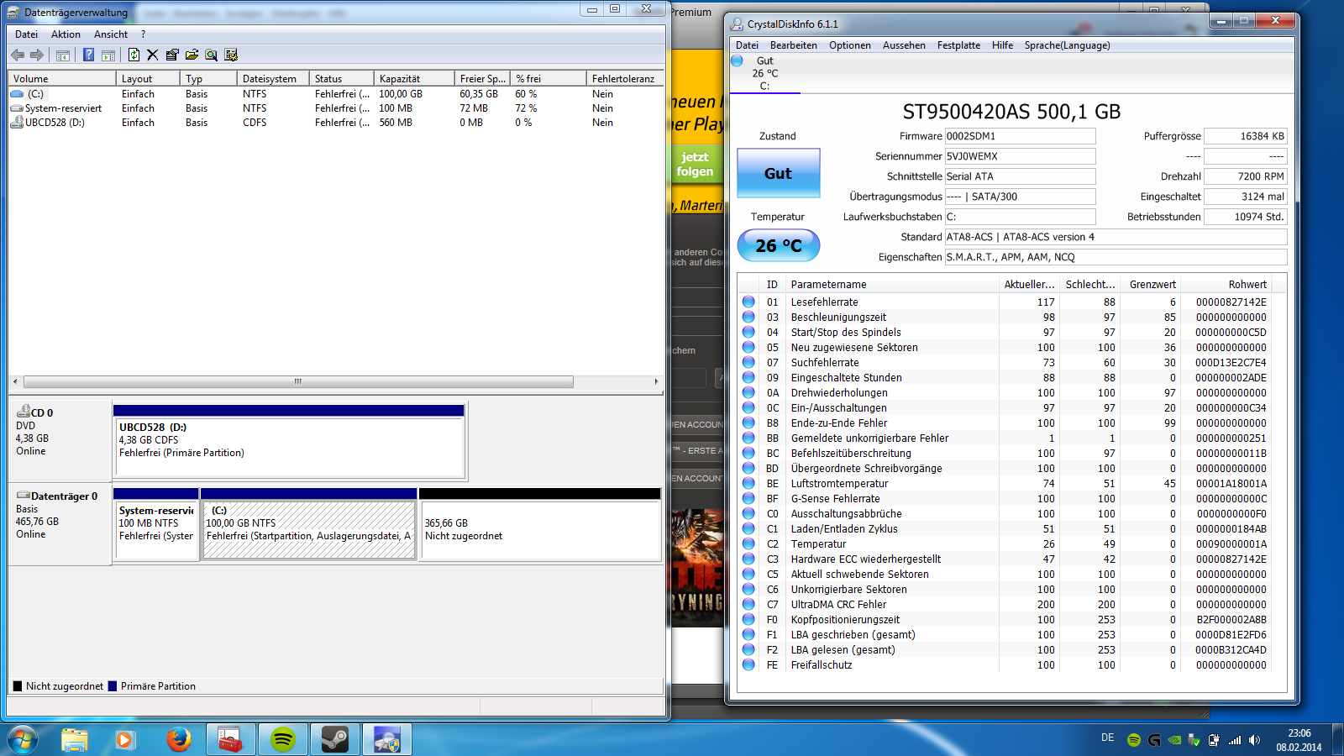This screenshot has width=1344, height=756.
Task: Open the volume speaker tray icon
Action: (1254, 740)
